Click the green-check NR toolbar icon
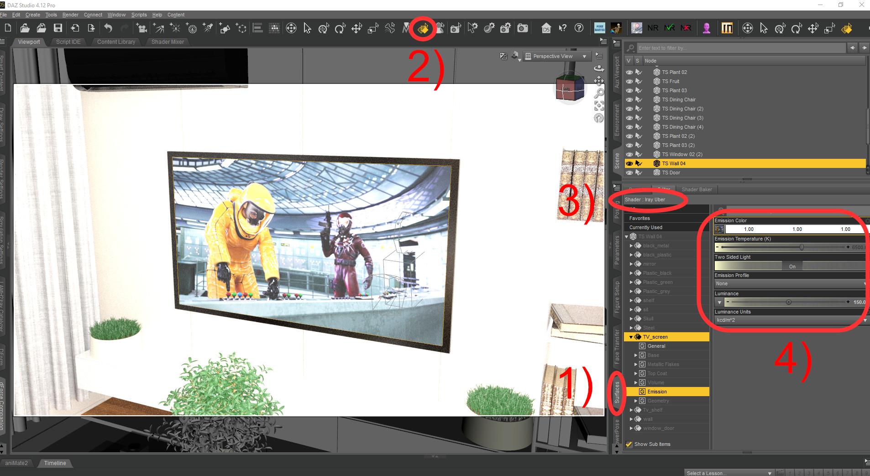The width and height of the screenshot is (870, 476). 669,28
